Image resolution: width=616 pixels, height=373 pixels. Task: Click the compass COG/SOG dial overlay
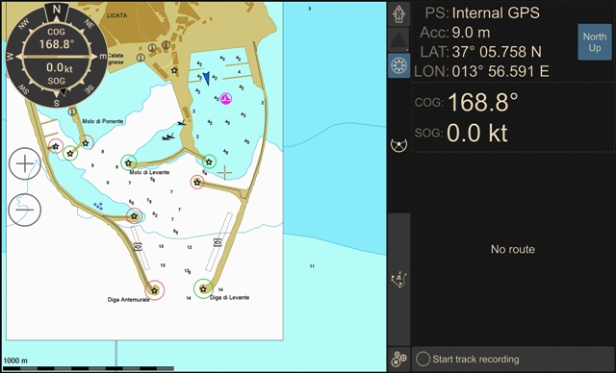[57, 56]
